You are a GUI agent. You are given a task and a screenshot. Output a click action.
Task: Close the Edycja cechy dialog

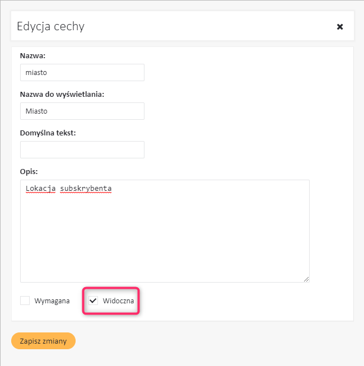(x=339, y=26)
